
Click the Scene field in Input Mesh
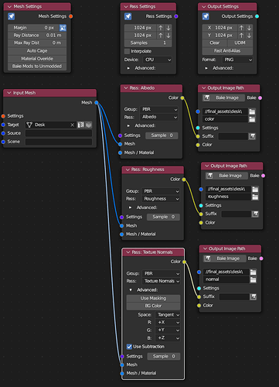(59, 142)
